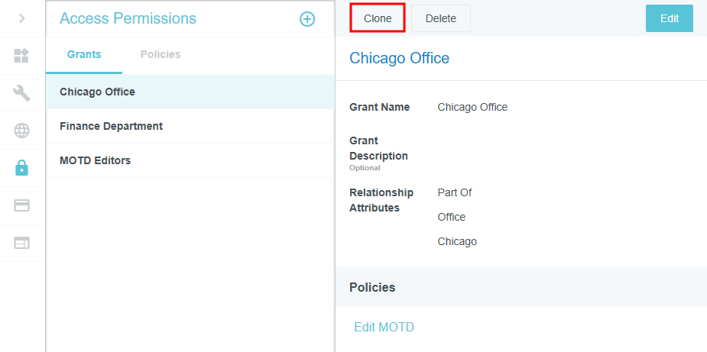Add a new grant with plus icon
The image size is (707, 352).
306,19
